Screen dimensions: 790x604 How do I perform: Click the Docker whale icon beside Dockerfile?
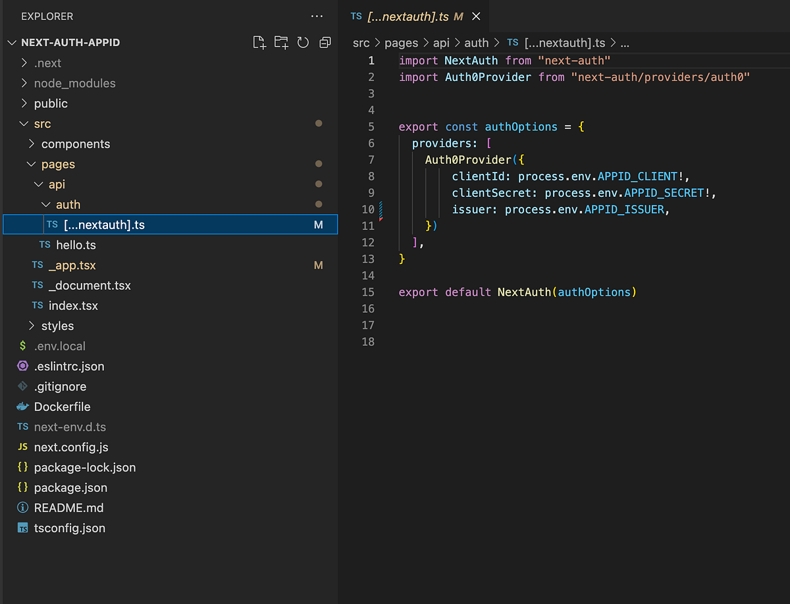22,406
